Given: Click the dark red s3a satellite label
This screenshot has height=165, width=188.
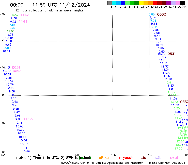Looking at the screenshot, I should [143, 158].
